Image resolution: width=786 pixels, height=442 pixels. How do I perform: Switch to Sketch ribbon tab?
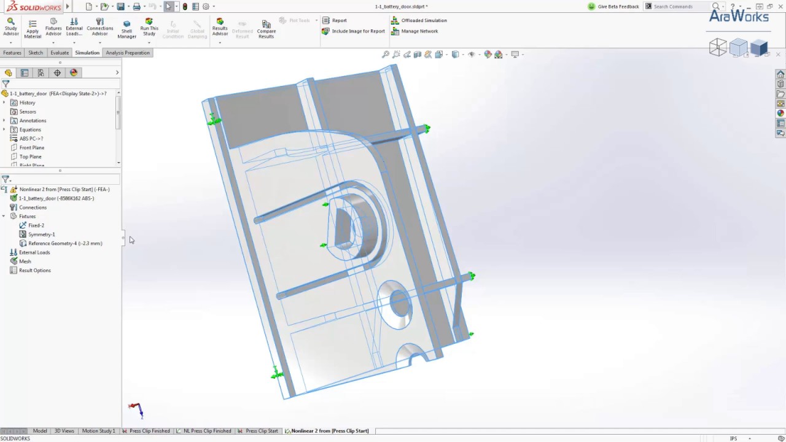36,53
